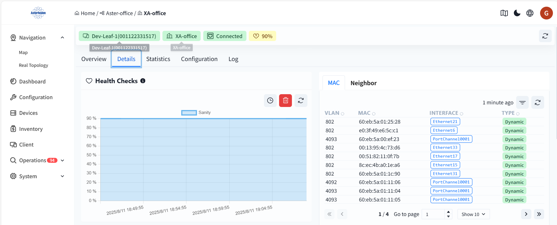Click the Configuration wrench icon in sidebar
Screen dimensions: 557x225
click(x=13, y=97)
